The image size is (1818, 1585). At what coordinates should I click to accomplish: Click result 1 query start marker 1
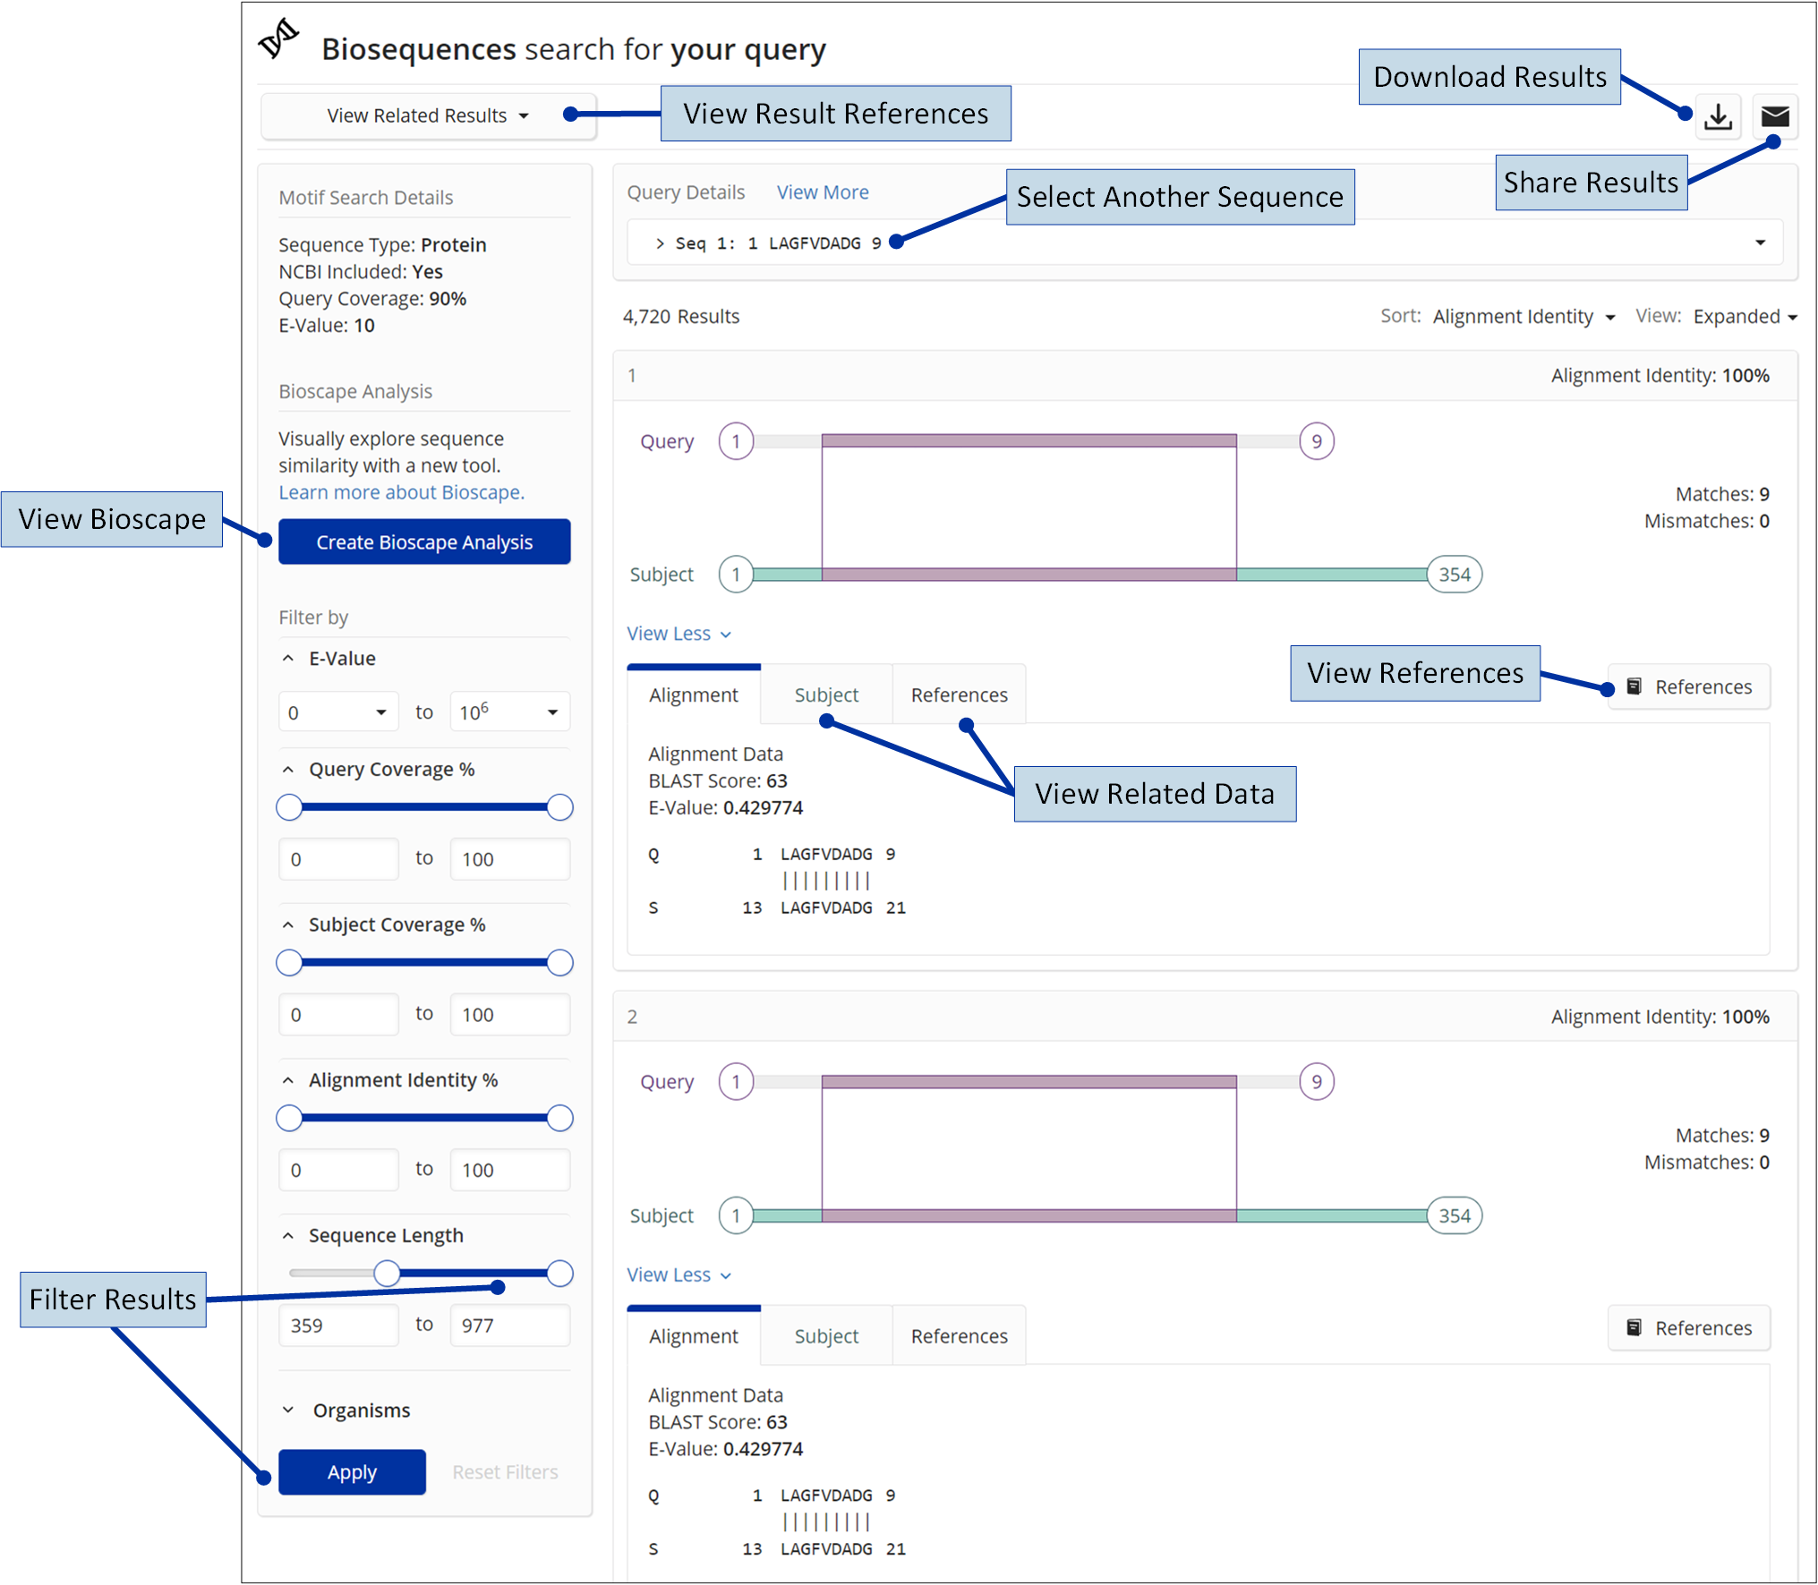[737, 441]
